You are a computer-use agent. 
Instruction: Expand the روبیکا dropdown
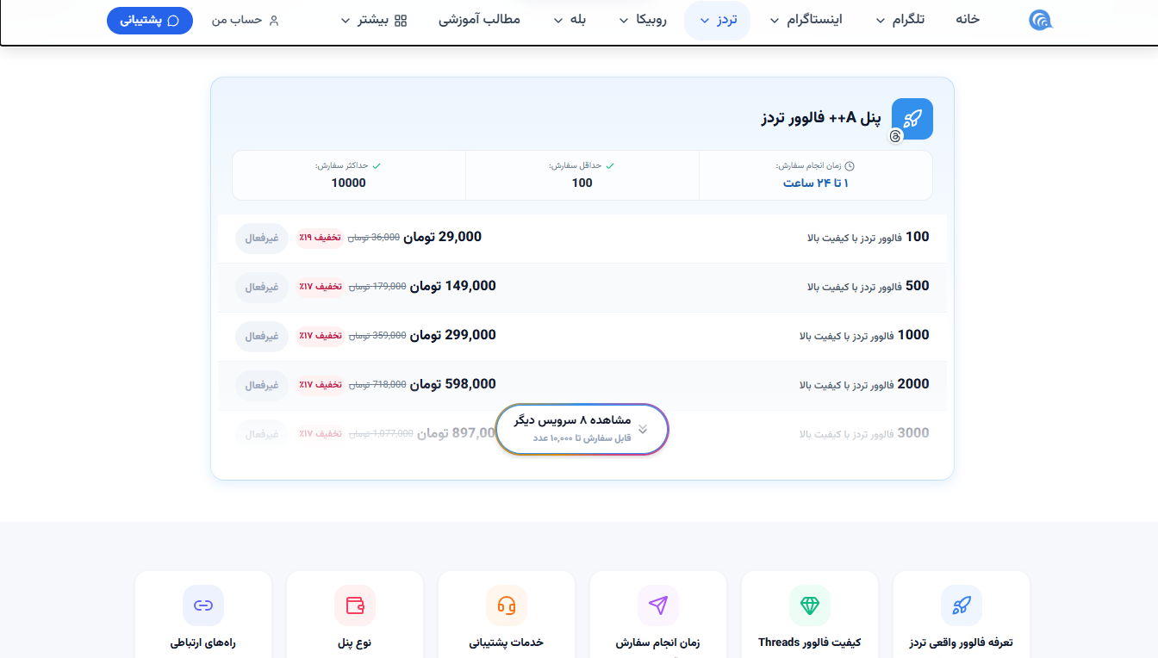tap(643, 20)
